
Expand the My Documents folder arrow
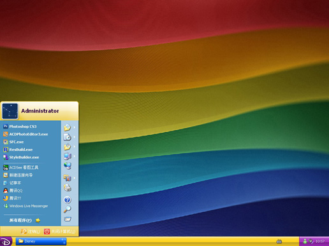tap(75, 127)
